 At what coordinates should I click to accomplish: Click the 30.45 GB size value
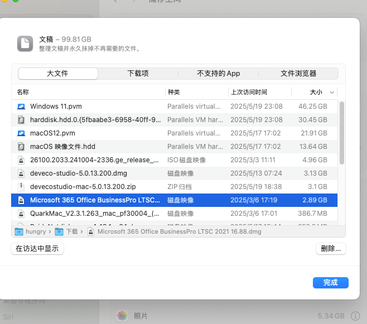pyautogui.click(x=313, y=120)
